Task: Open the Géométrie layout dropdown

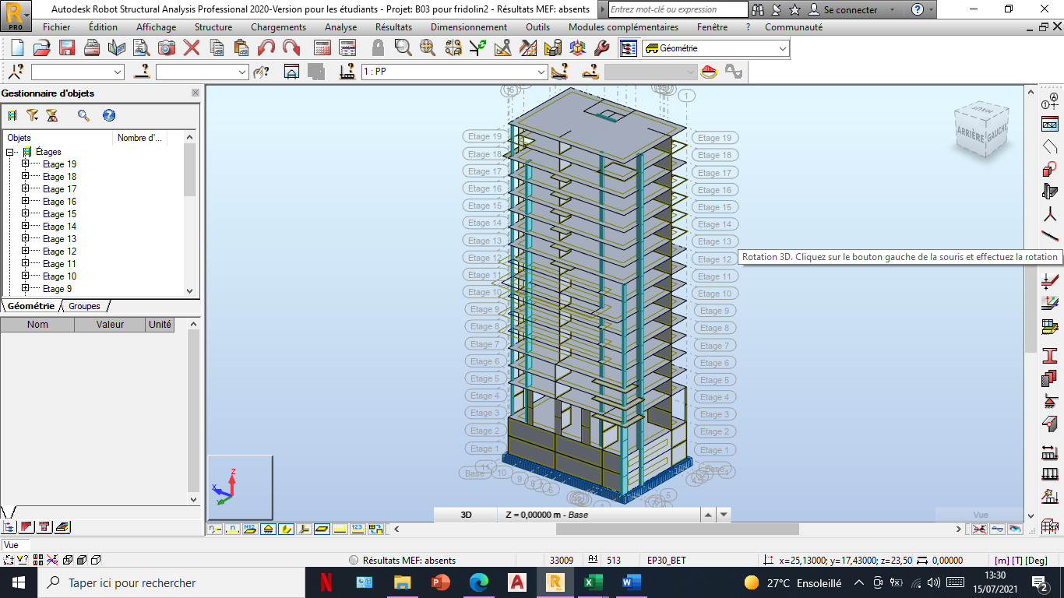Action: click(782, 48)
